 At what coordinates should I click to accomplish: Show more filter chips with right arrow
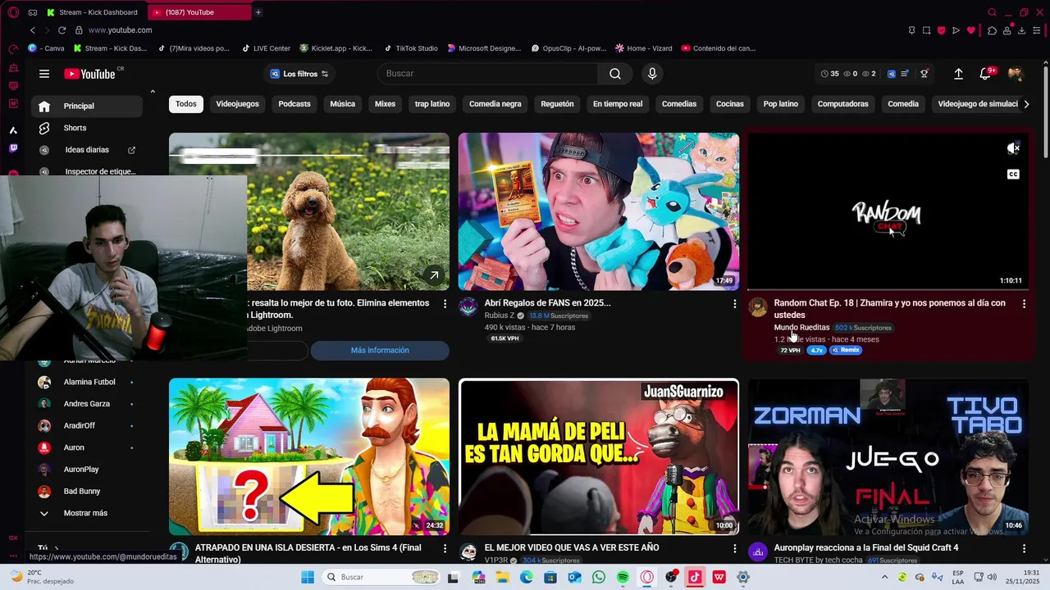1026,104
